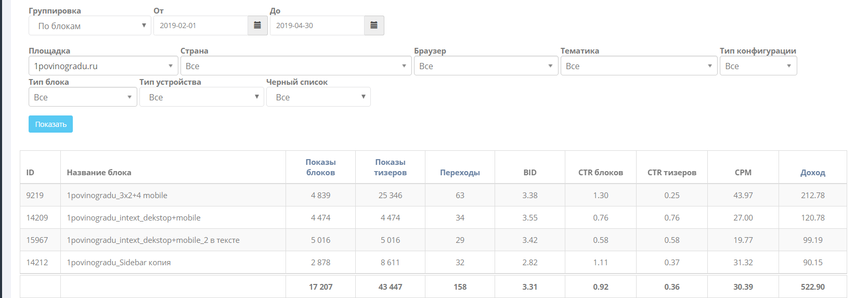Select the 1povinogradu_Sidebar копия row
Viewport: 855px width, 298px height.
(x=119, y=263)
